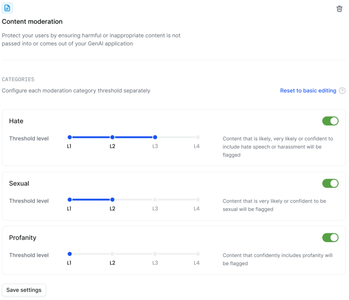The height and width of the screenshot is (300, 349).
Task: Disable the Hate category toggle
Action: pos(330,121)
